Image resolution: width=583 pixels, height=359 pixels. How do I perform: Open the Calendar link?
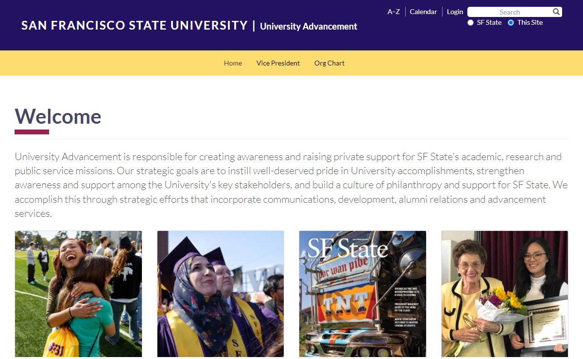point(423,12)
